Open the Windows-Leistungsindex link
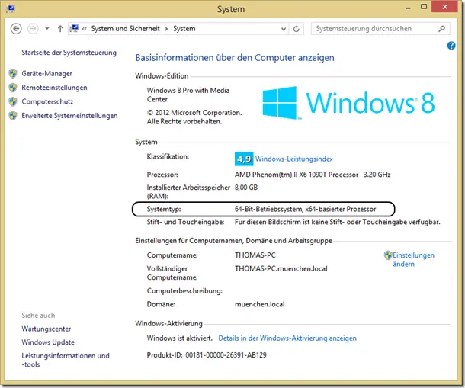The image size is (465, 388). point(294,159)
